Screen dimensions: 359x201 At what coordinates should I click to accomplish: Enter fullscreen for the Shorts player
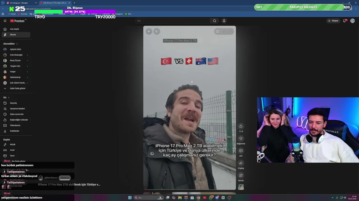pyautogui.click(x=231, y=32)
